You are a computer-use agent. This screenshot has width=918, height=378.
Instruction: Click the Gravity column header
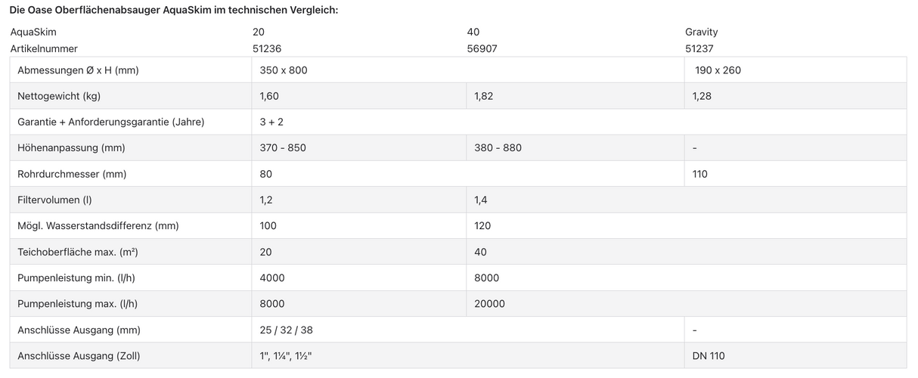[x=701, y=32]
